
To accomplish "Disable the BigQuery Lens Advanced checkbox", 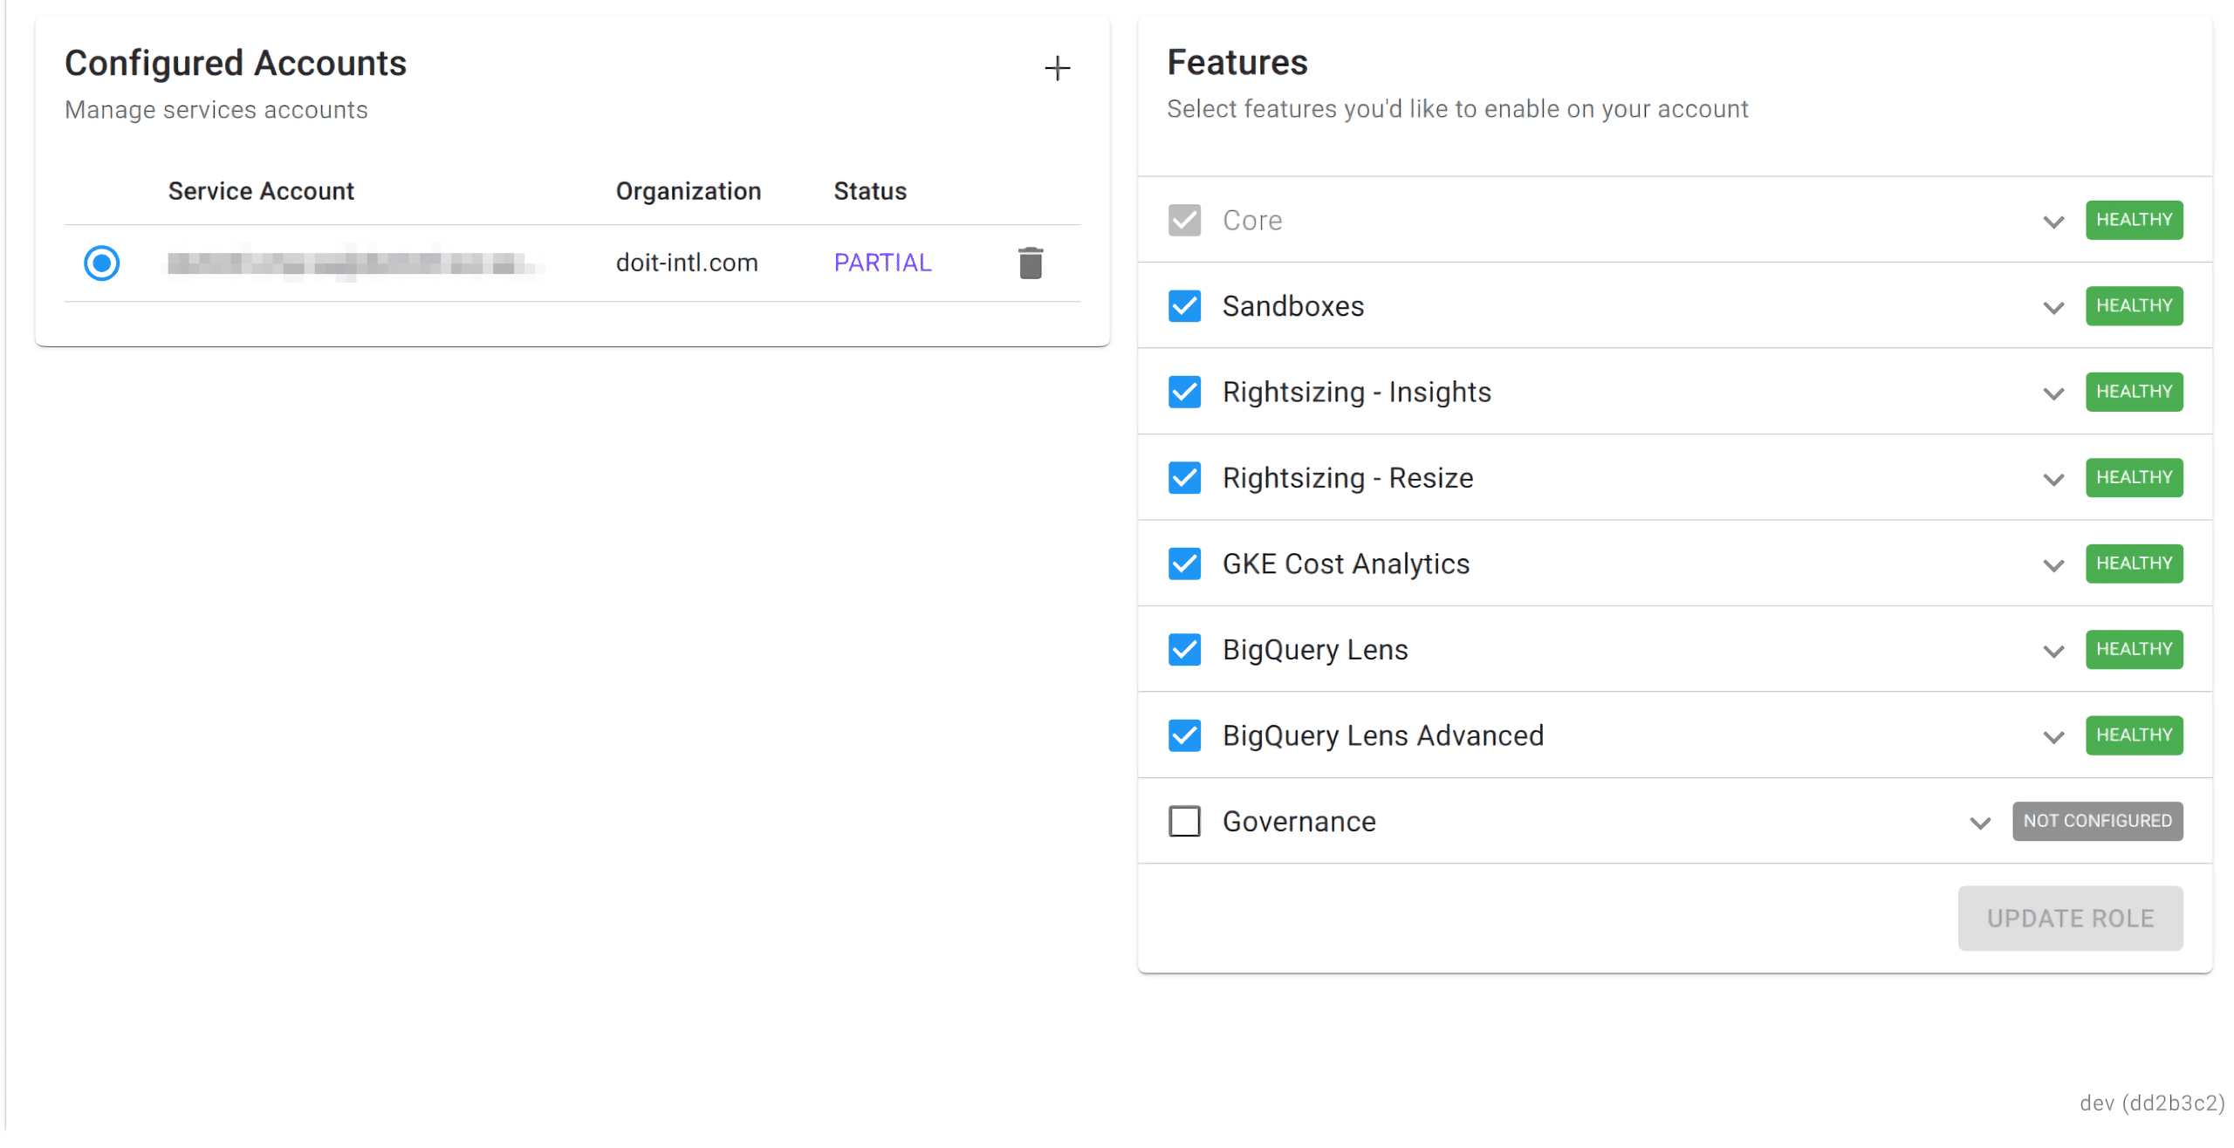I will pyautogui.click(x=1183, y=735).
